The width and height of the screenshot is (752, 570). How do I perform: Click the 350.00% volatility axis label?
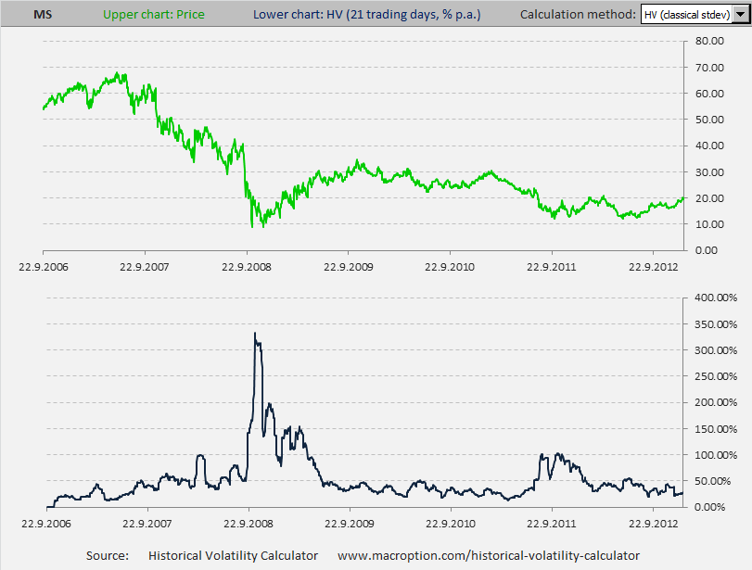click(716, 324)
